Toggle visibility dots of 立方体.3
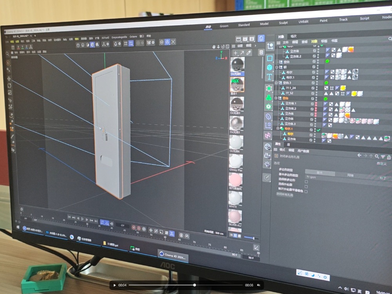The width and height of the screenshot is (392, 294). [315, 124]
